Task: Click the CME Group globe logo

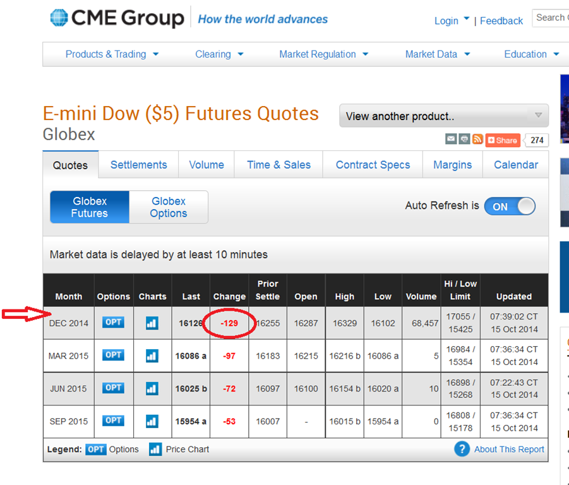Action: (59, 18)
